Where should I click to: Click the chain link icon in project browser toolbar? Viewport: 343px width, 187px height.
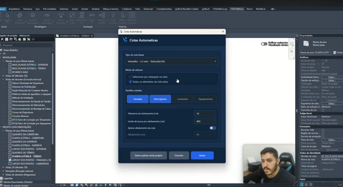[x=33, y=39]
